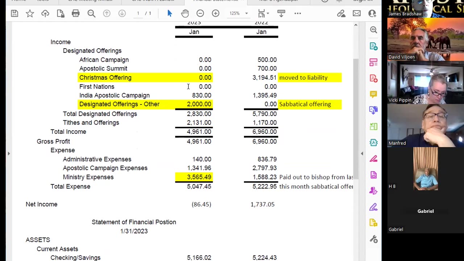Collapse the right tools pane arrow
The height and width of the screenshot is (261, 464).
(x=362, y=153)
